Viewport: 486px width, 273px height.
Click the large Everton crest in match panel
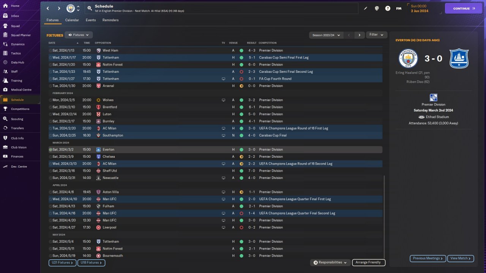459,58
